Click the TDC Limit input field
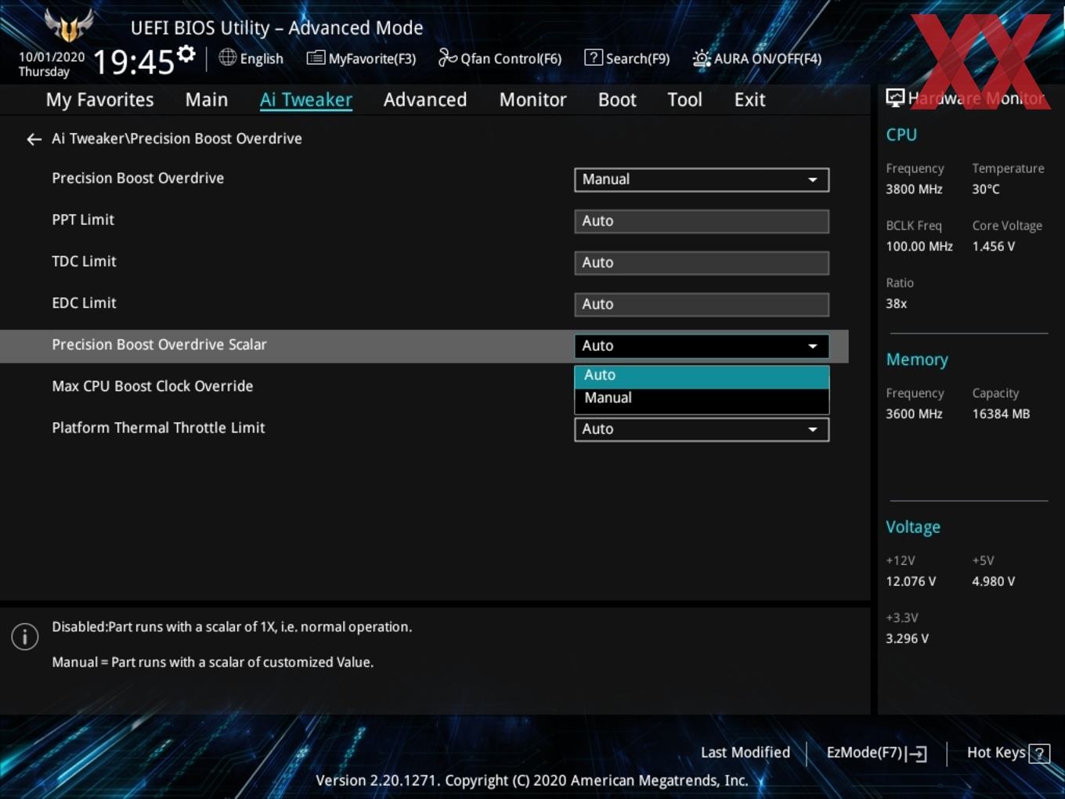The height and width of the screenshot is (799, 1065). pyautogui.click(x=702, y=262)
